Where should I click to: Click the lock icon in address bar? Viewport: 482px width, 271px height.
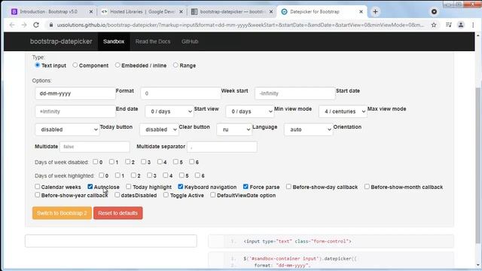[51, 25]
